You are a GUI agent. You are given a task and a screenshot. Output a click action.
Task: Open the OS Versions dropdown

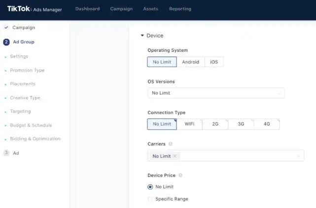(x=216, y=93)
